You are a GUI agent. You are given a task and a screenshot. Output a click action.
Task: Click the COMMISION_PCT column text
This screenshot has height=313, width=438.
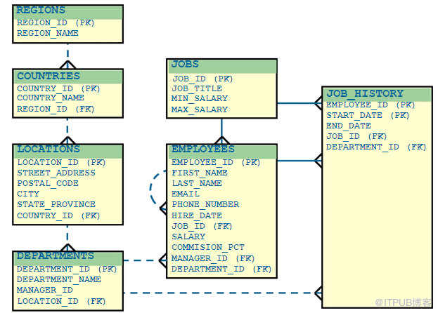[208, 247]
